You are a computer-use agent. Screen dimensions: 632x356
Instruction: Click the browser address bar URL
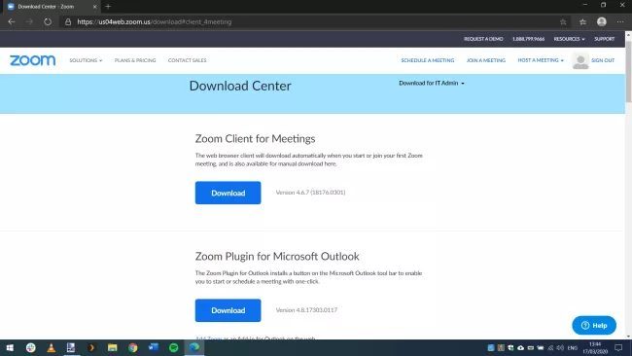[x=155, y=21]
